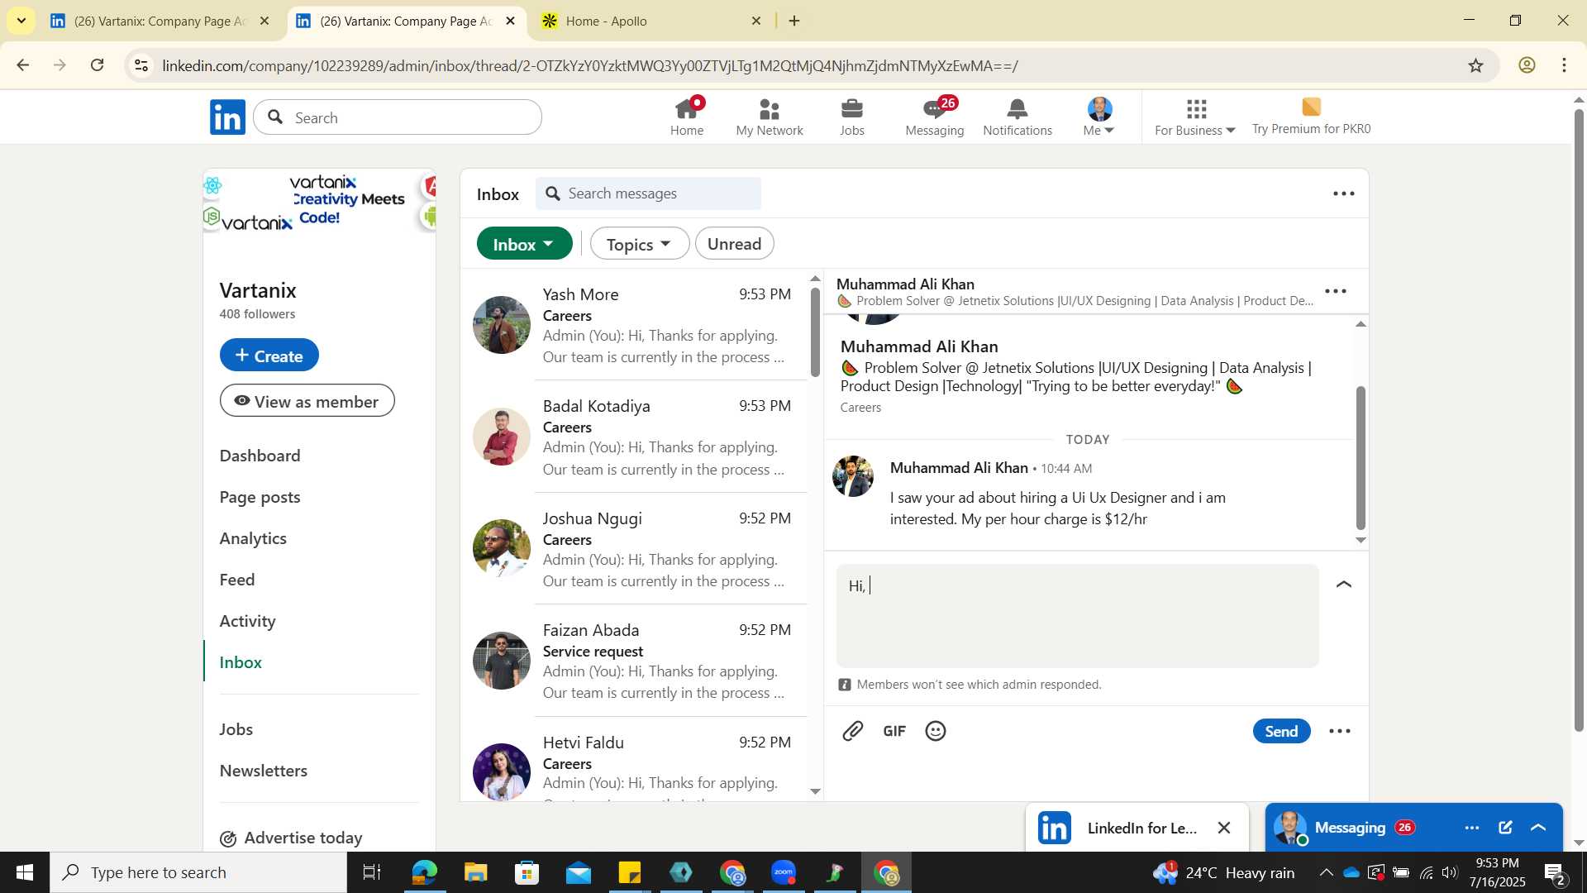Send the message
The width and height of the screenshot is (1587, 893).
(x=1280, y=731)
